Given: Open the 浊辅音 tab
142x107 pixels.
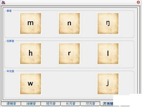Looking at the screenshot, I should [31, 103].
